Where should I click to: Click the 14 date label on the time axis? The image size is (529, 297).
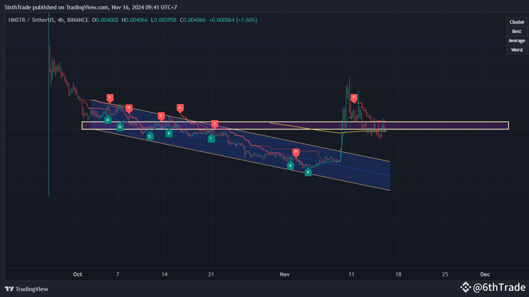(x=164, y=274)
